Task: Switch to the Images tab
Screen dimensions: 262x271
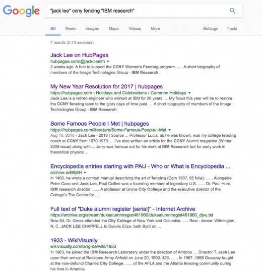Action: tap(92, 29)
